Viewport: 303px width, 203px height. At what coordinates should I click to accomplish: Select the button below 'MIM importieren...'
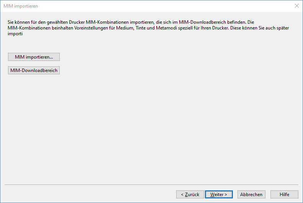tap(34, 70)
